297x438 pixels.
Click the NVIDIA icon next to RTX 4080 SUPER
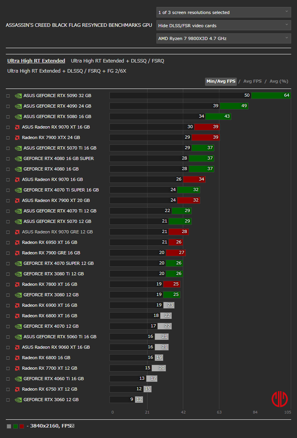point(18,158)
